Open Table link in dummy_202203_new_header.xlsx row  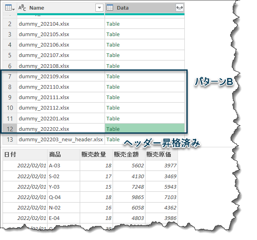113,139
